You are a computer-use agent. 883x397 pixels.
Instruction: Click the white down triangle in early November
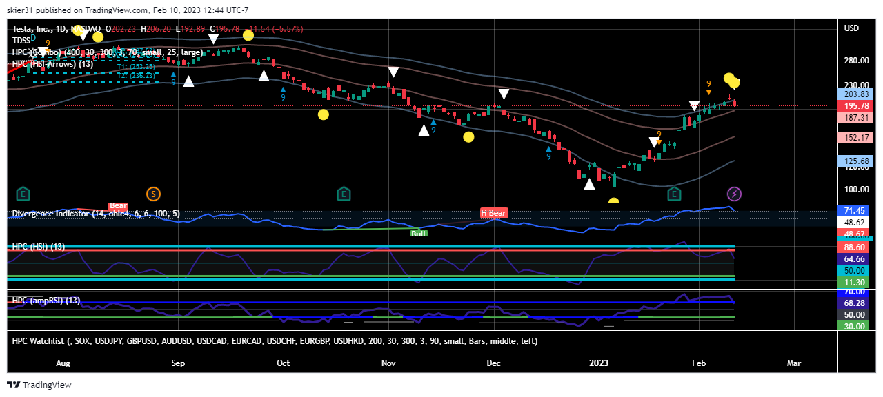point(393,72)
